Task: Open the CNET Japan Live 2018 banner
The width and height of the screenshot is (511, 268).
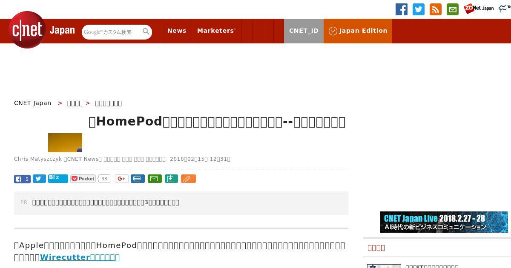Action: [x=444, y=222]
